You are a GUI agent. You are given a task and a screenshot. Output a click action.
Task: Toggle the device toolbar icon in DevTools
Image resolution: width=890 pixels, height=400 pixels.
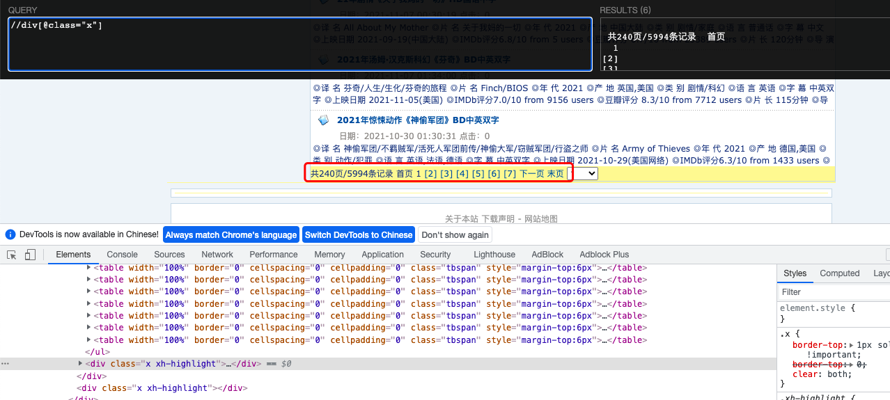click(30, 255)
